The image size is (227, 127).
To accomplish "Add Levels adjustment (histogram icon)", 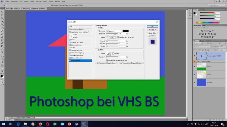I will click(x=205, y=31).
